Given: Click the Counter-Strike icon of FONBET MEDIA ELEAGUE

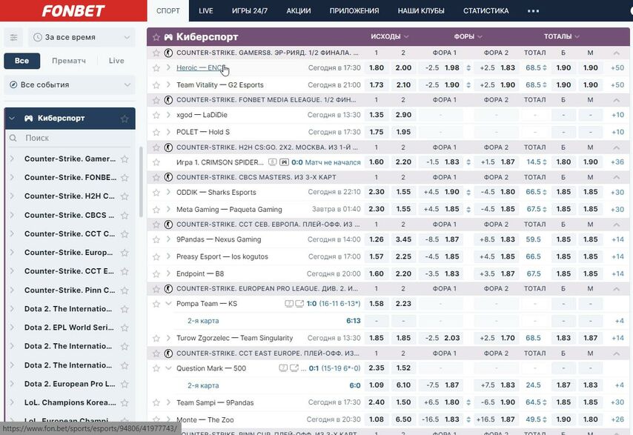Looking at the screenshot, I should click(x=168, y=99).
